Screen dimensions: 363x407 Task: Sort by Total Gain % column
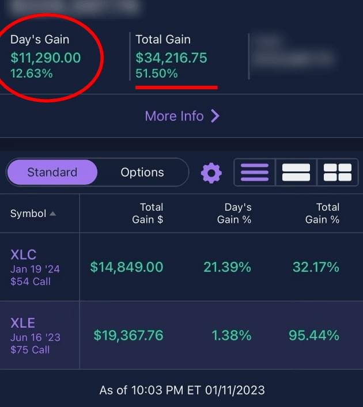point(323,213)
